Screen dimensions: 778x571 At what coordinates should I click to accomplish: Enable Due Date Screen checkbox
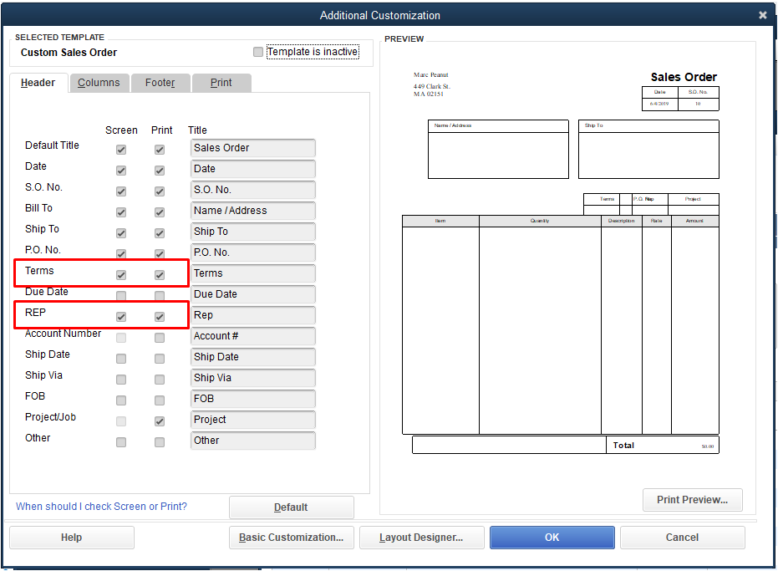point(121,295)
